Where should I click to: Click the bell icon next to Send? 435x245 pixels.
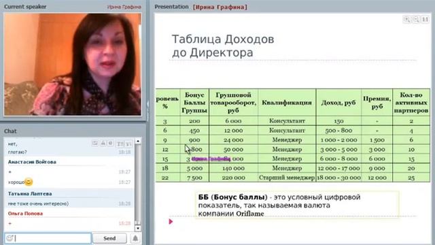(x=135, y=238)
